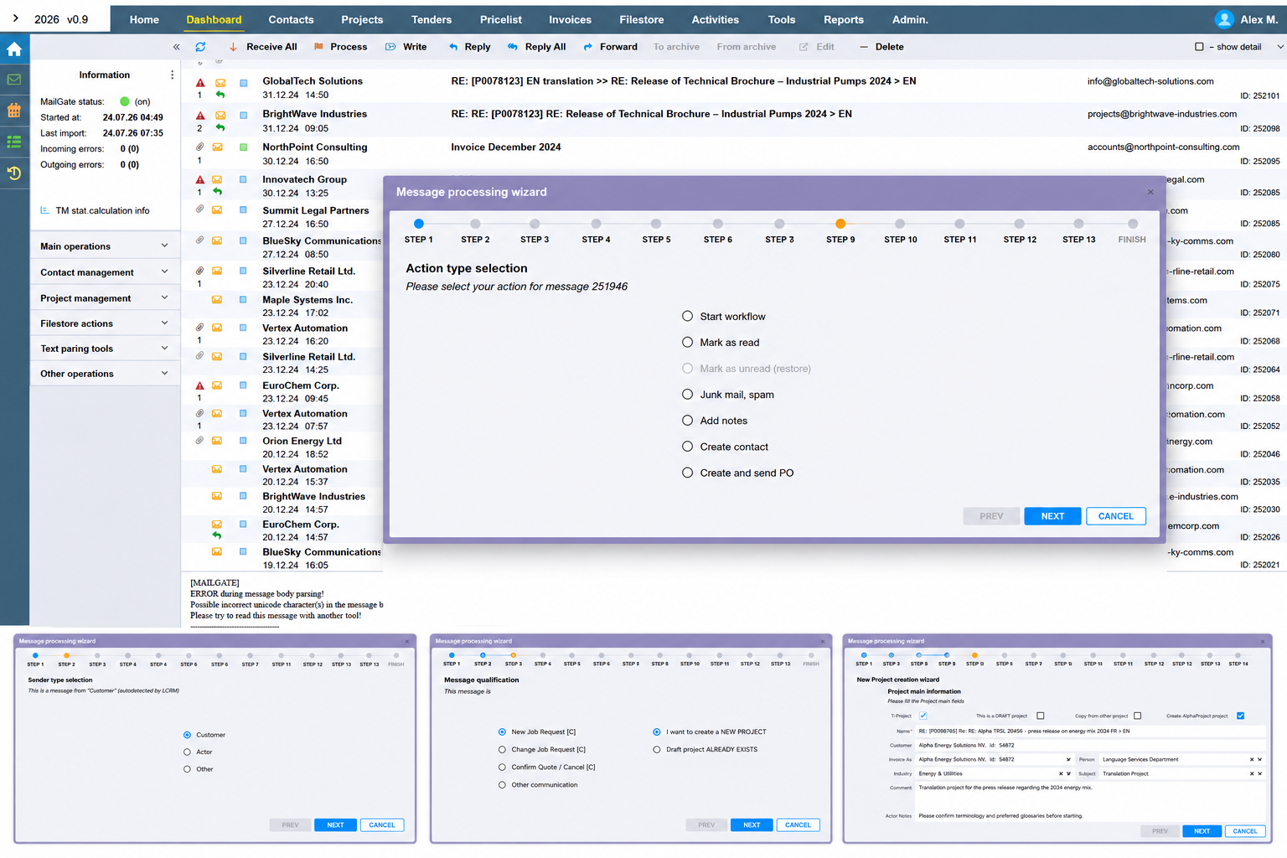
Task: Click the Reply All toolbar button
Action: [536, 47]
